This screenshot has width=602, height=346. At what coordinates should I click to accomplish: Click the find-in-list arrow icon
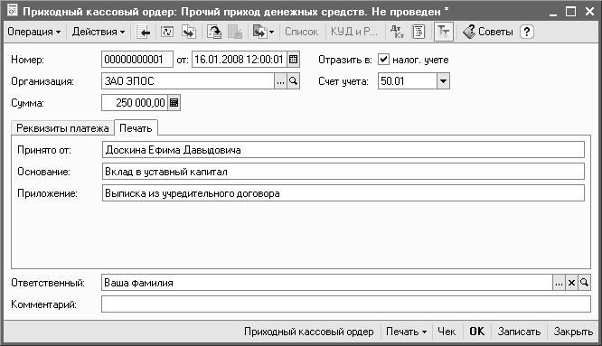click(x=143, y=32)
